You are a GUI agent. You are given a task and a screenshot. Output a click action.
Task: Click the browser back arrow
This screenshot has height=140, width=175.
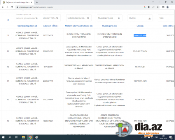[x=3, y=7]
